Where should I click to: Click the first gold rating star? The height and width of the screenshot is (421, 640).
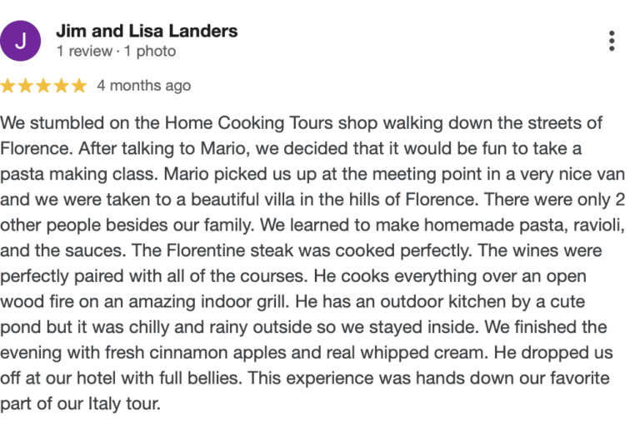[7, 86]
